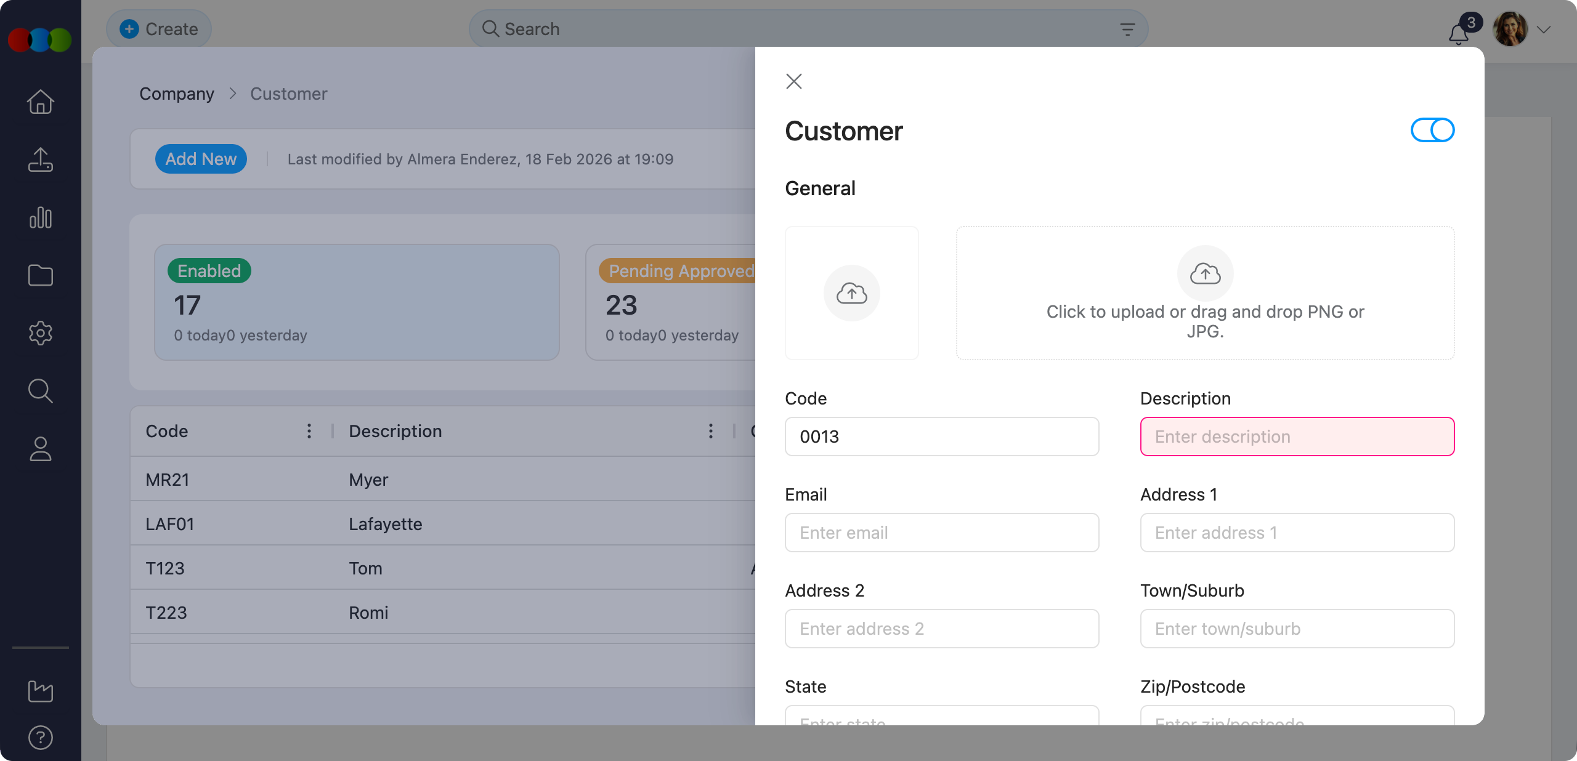Open the Home page from the sidebar
Image resolution: width=1577 pixels, height=761 pixels.
(x=40, y=102)
